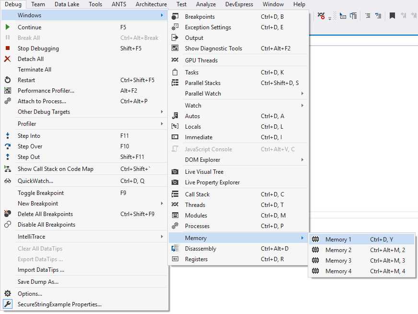Click the QuickWatch binoculars icon
418x314 pixels.
[x=8, y=181]
